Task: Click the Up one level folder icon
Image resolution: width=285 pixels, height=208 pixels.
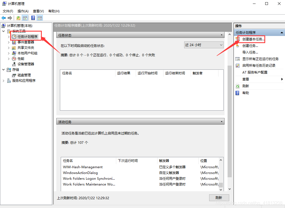Action: (x=18, y=18)
